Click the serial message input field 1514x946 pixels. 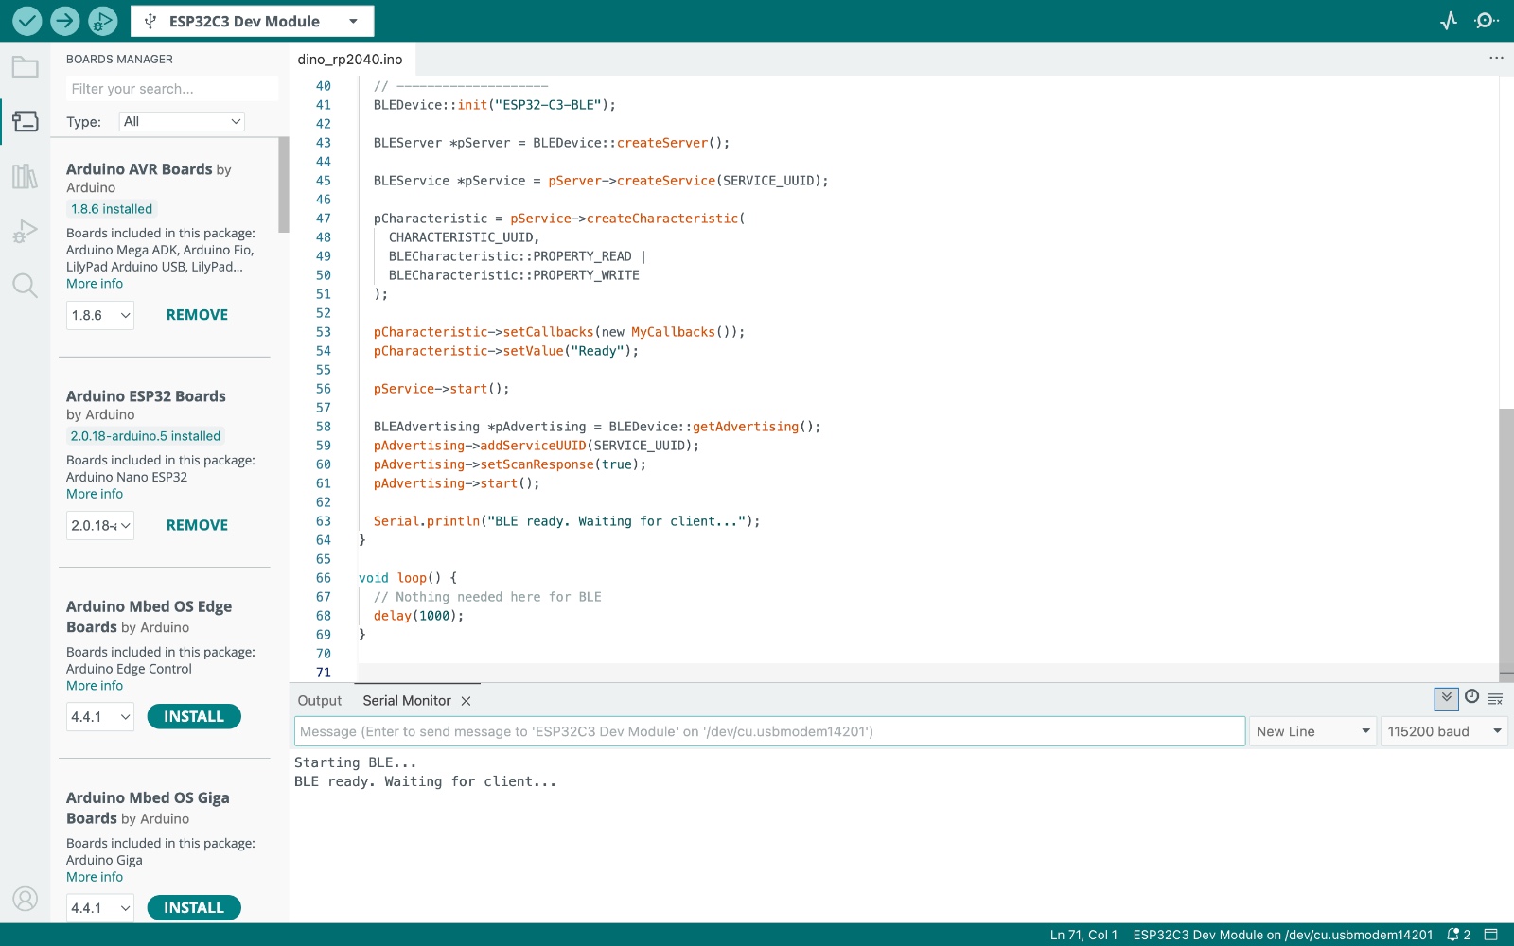pyautogui.click(x=769, y=731)
